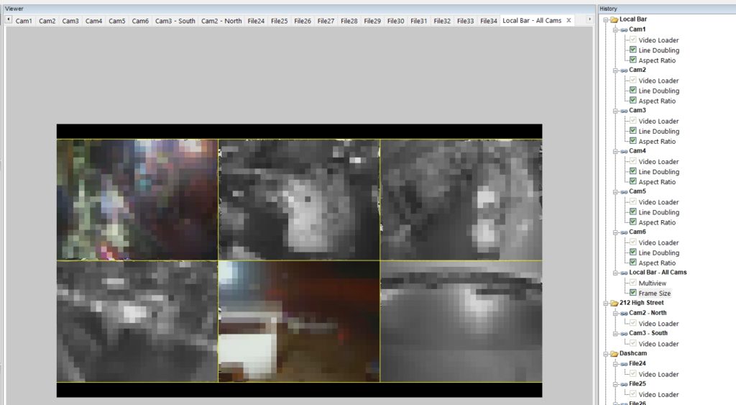Collapse the Local Bar project node

(606, 19)
